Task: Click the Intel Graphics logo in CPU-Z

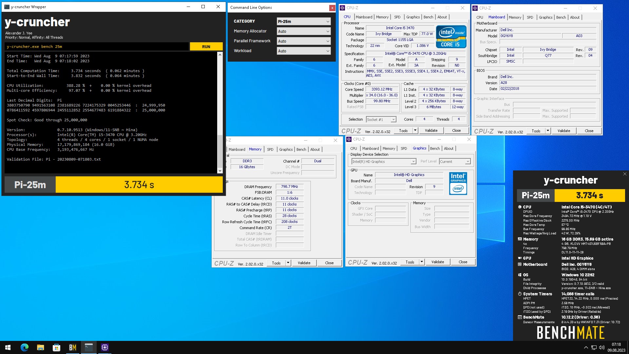Action: (458, 184)
